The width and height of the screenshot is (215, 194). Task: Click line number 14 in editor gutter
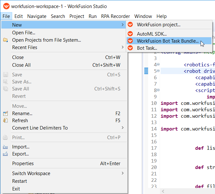(x=154, y=129)
